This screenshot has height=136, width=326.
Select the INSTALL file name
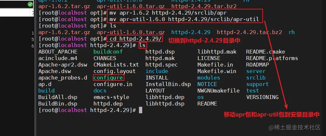[x=157, y=78]
